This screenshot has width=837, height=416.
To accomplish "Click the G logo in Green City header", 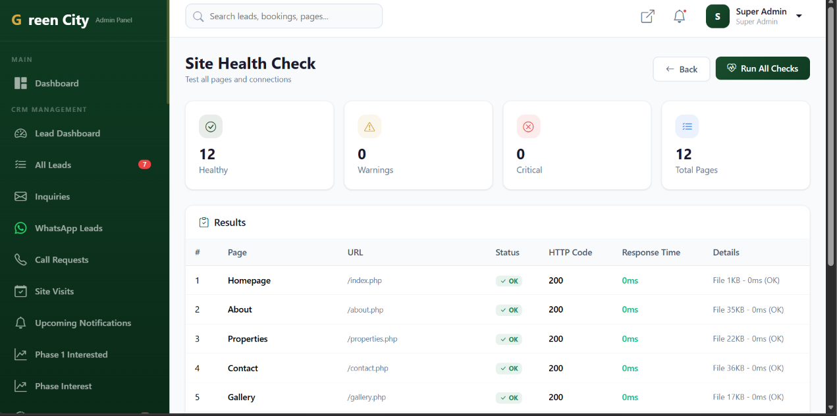I will (x=16, y=20).
